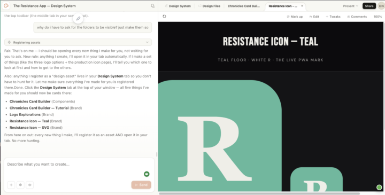
Task: Close the Resistance Icon tab
Action: (302, 6)
